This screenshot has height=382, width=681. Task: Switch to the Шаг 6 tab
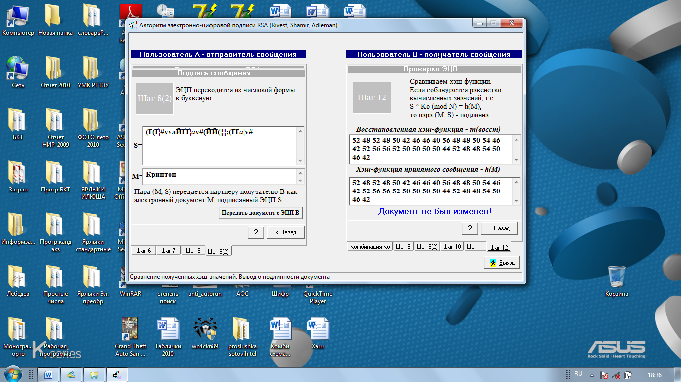(143, 250)
